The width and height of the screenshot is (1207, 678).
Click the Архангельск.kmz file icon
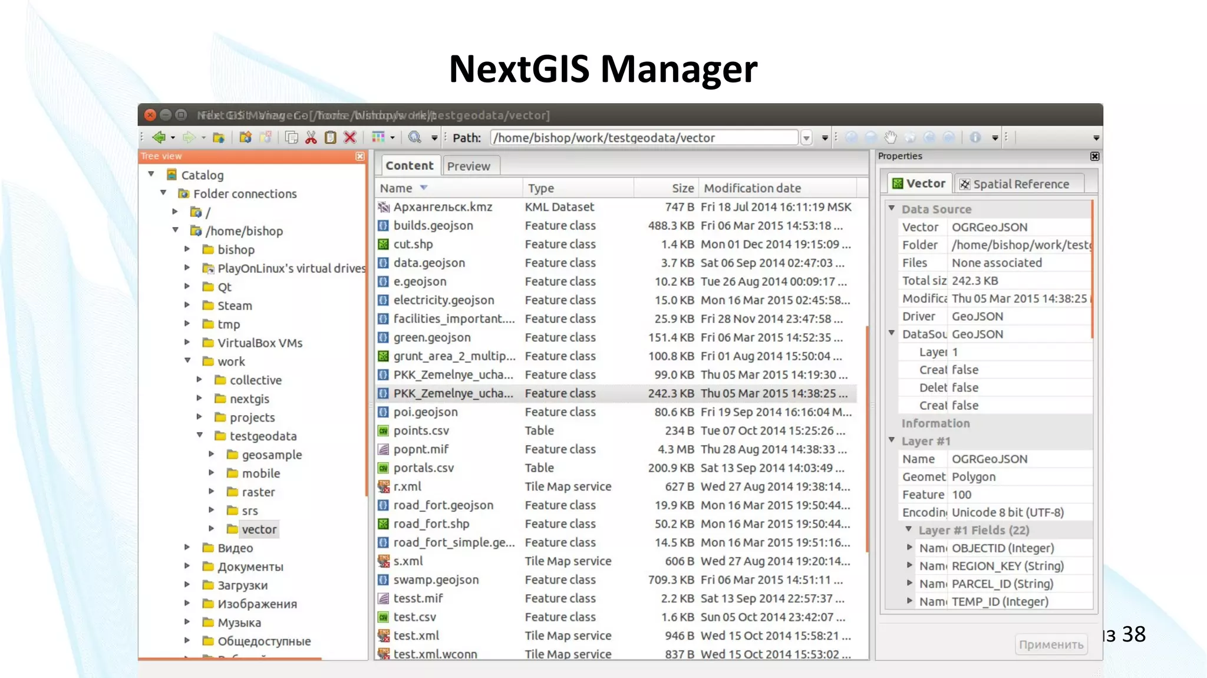point(384,207)
